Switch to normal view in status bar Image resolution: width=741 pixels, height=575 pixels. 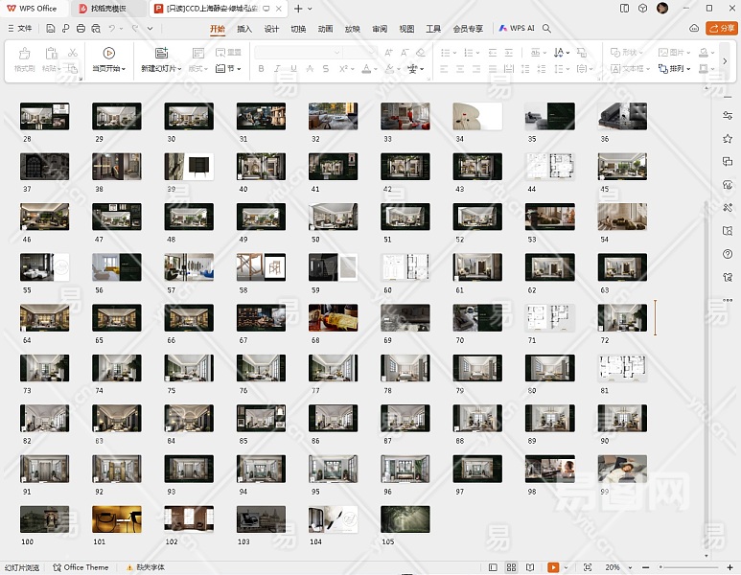(493, 567)
